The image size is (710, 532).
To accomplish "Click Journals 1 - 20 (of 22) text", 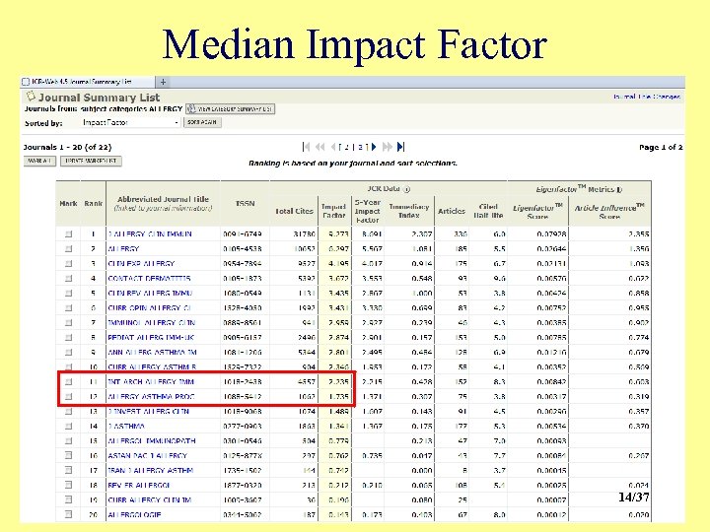I will [67, 147].
